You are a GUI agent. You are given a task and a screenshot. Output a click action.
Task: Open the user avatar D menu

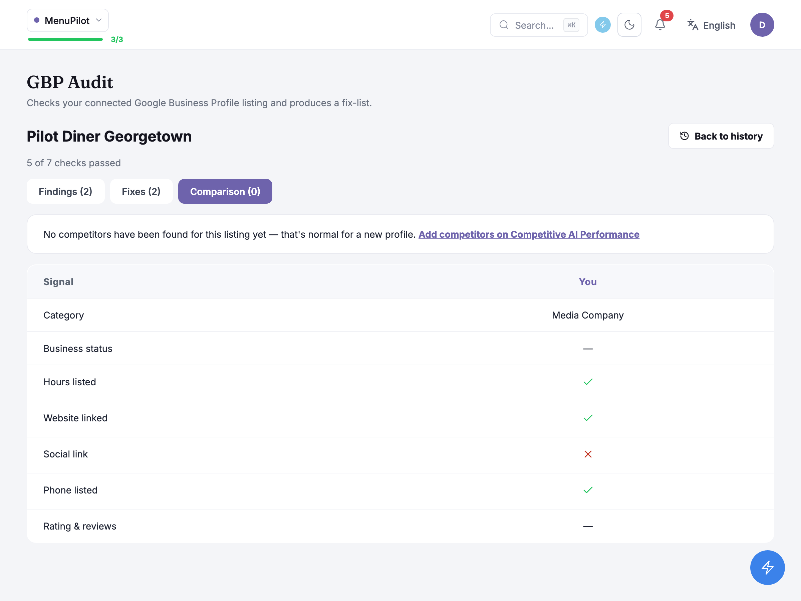pos(762,25)
